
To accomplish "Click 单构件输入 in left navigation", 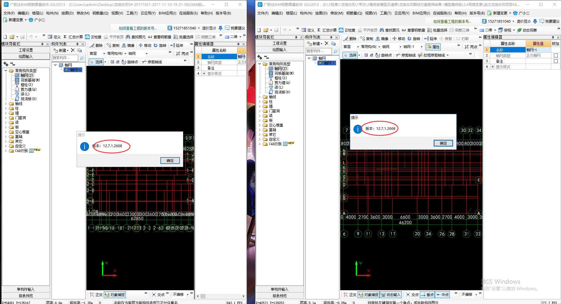I will click(x=26, y=289).
